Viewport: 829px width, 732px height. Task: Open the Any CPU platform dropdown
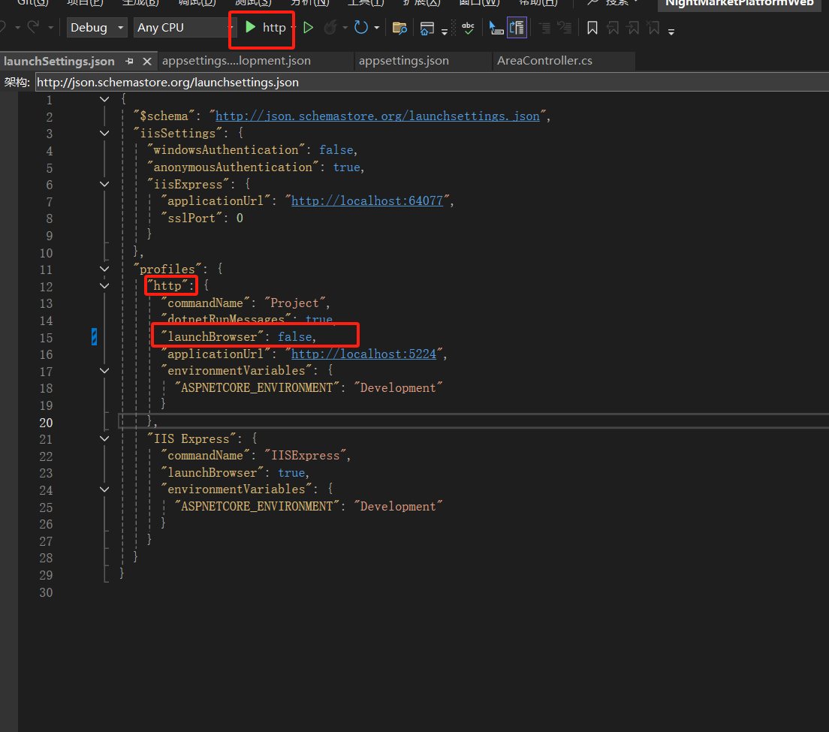click(183, 28)
